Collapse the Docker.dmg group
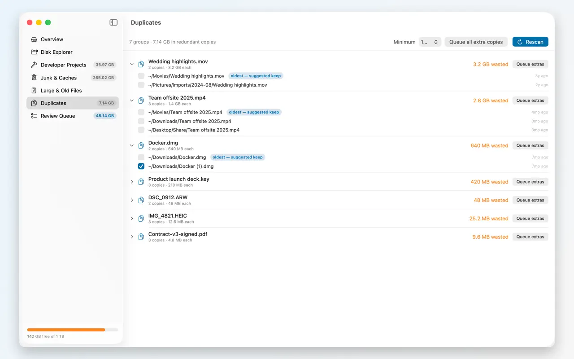 coord(132,145)
